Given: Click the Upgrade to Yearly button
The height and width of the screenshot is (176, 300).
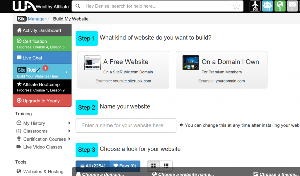Looking at the screenshot, I should [x=42, y=100].
